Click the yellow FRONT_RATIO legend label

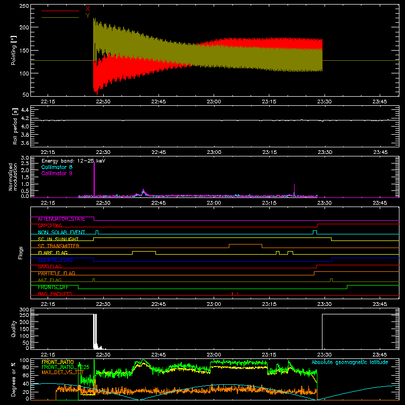pos(58,362)
